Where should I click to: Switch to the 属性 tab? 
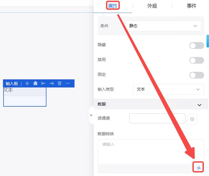(x=113, y=6)
